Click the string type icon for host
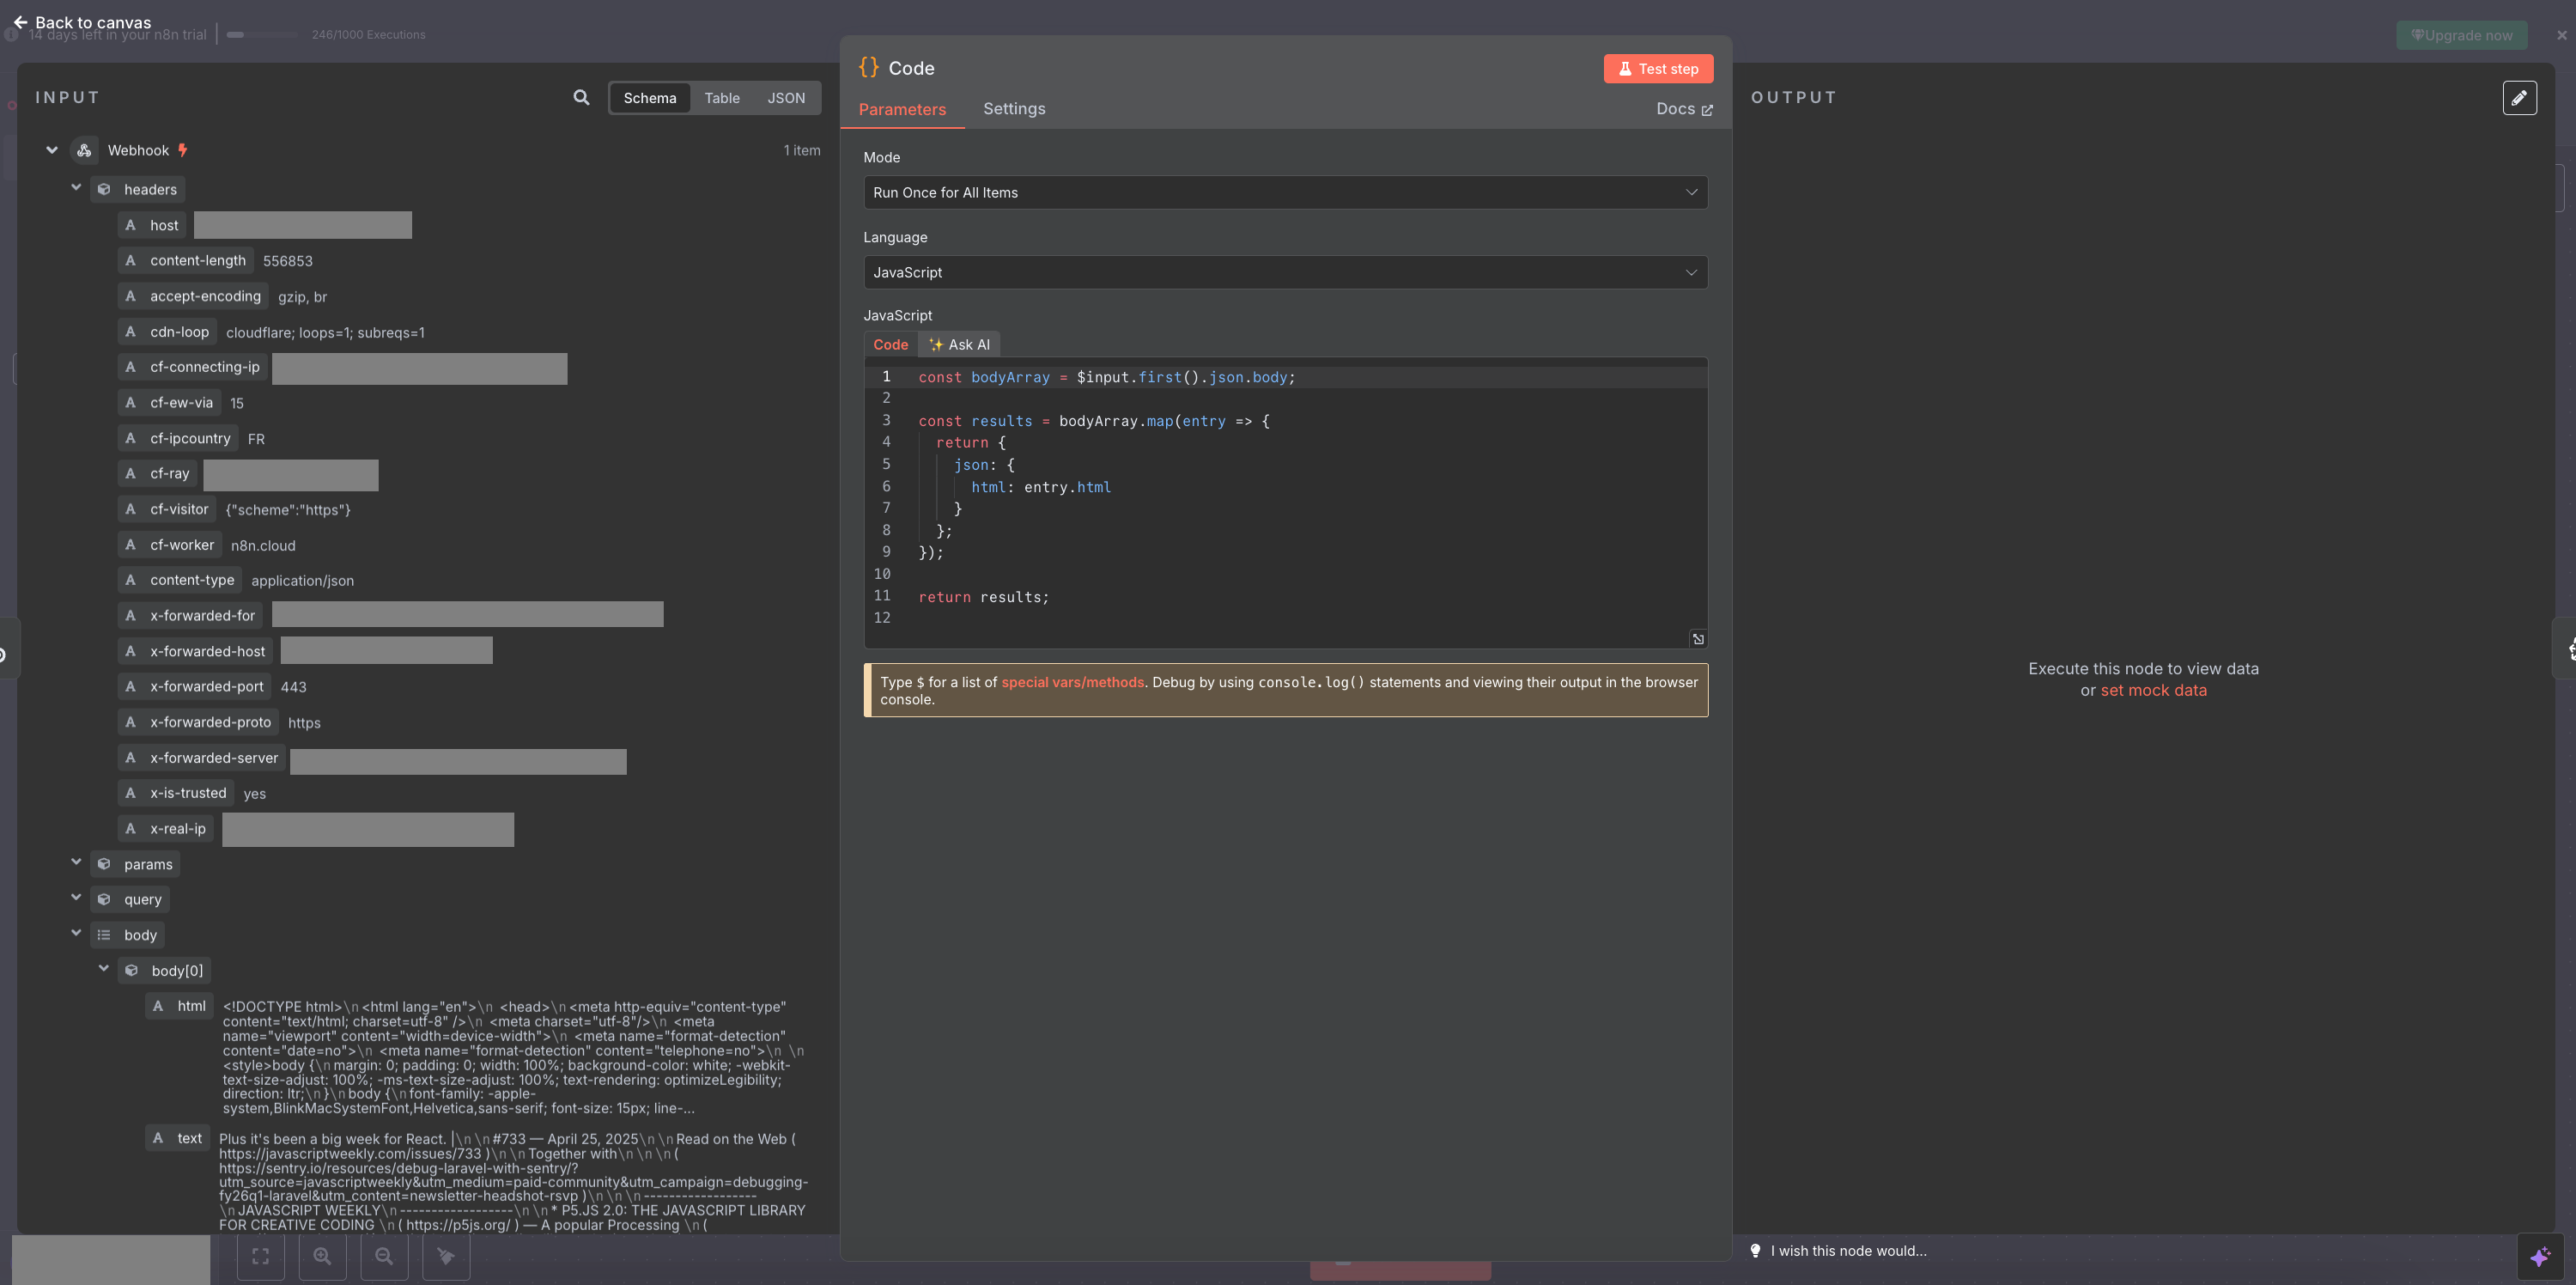The image size is (2576, 1285). pos(130,225)
